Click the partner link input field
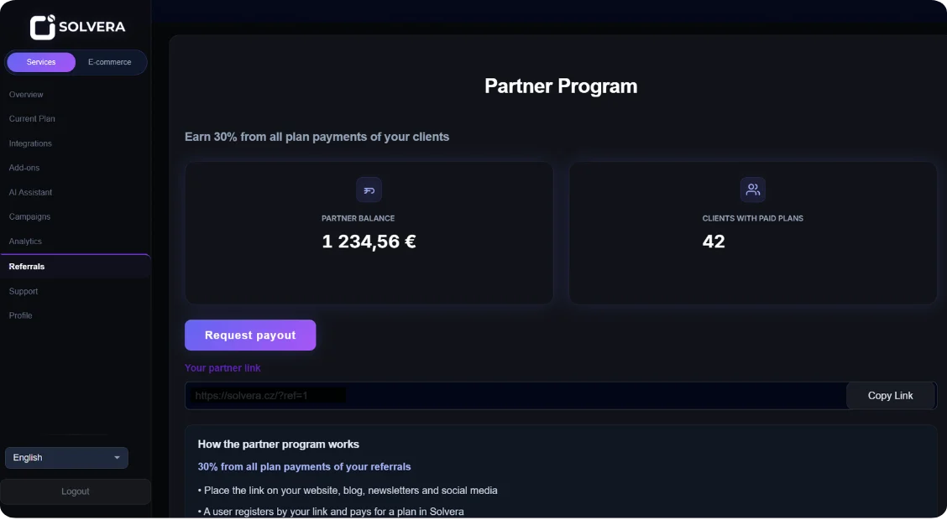 point(504,395)
